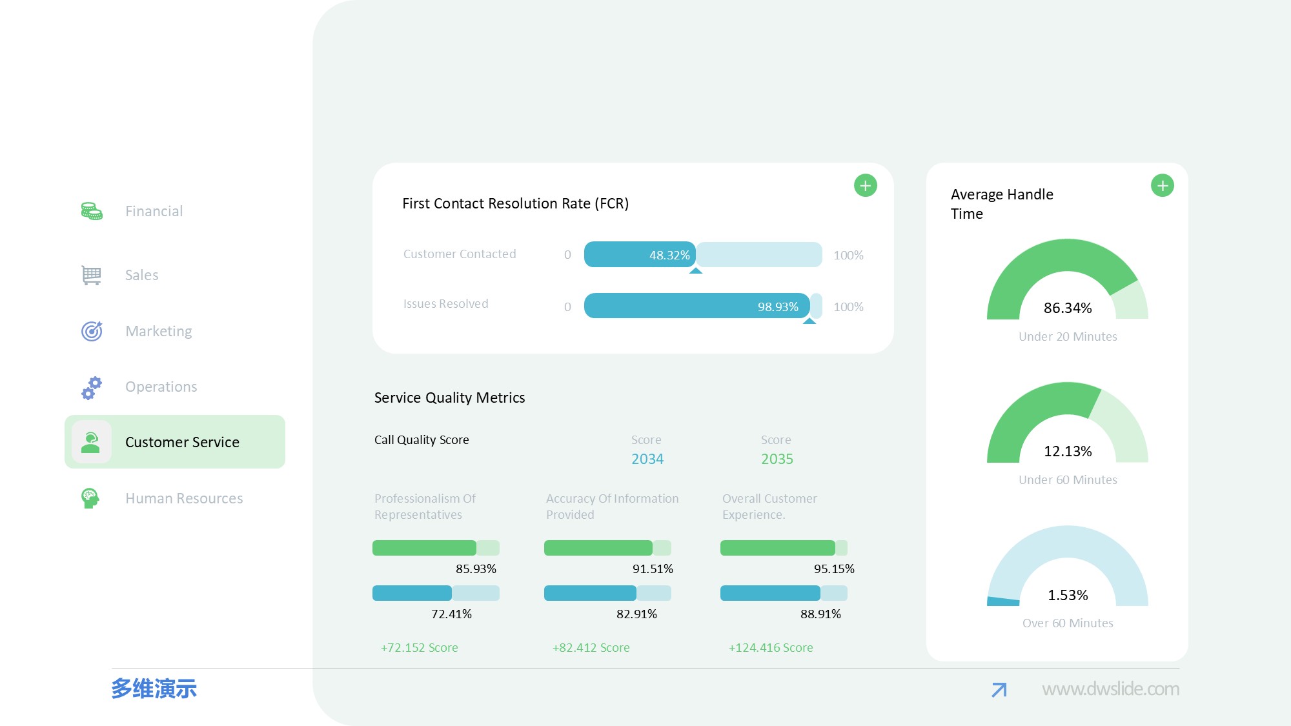Click Customer Contacted 48.32% progress bar
Screen dimensions: 1291x726
coord(639,255)
